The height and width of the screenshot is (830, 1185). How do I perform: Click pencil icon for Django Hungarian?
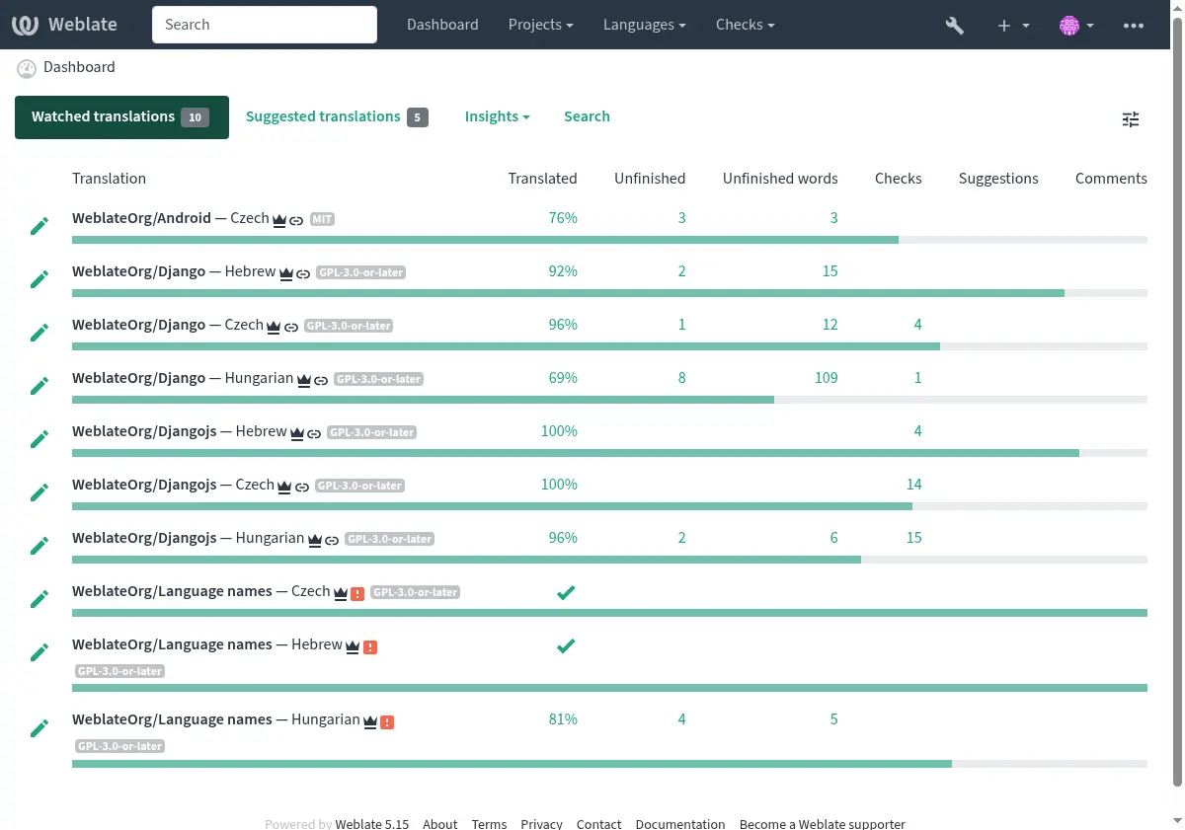[x=39, y=386]
